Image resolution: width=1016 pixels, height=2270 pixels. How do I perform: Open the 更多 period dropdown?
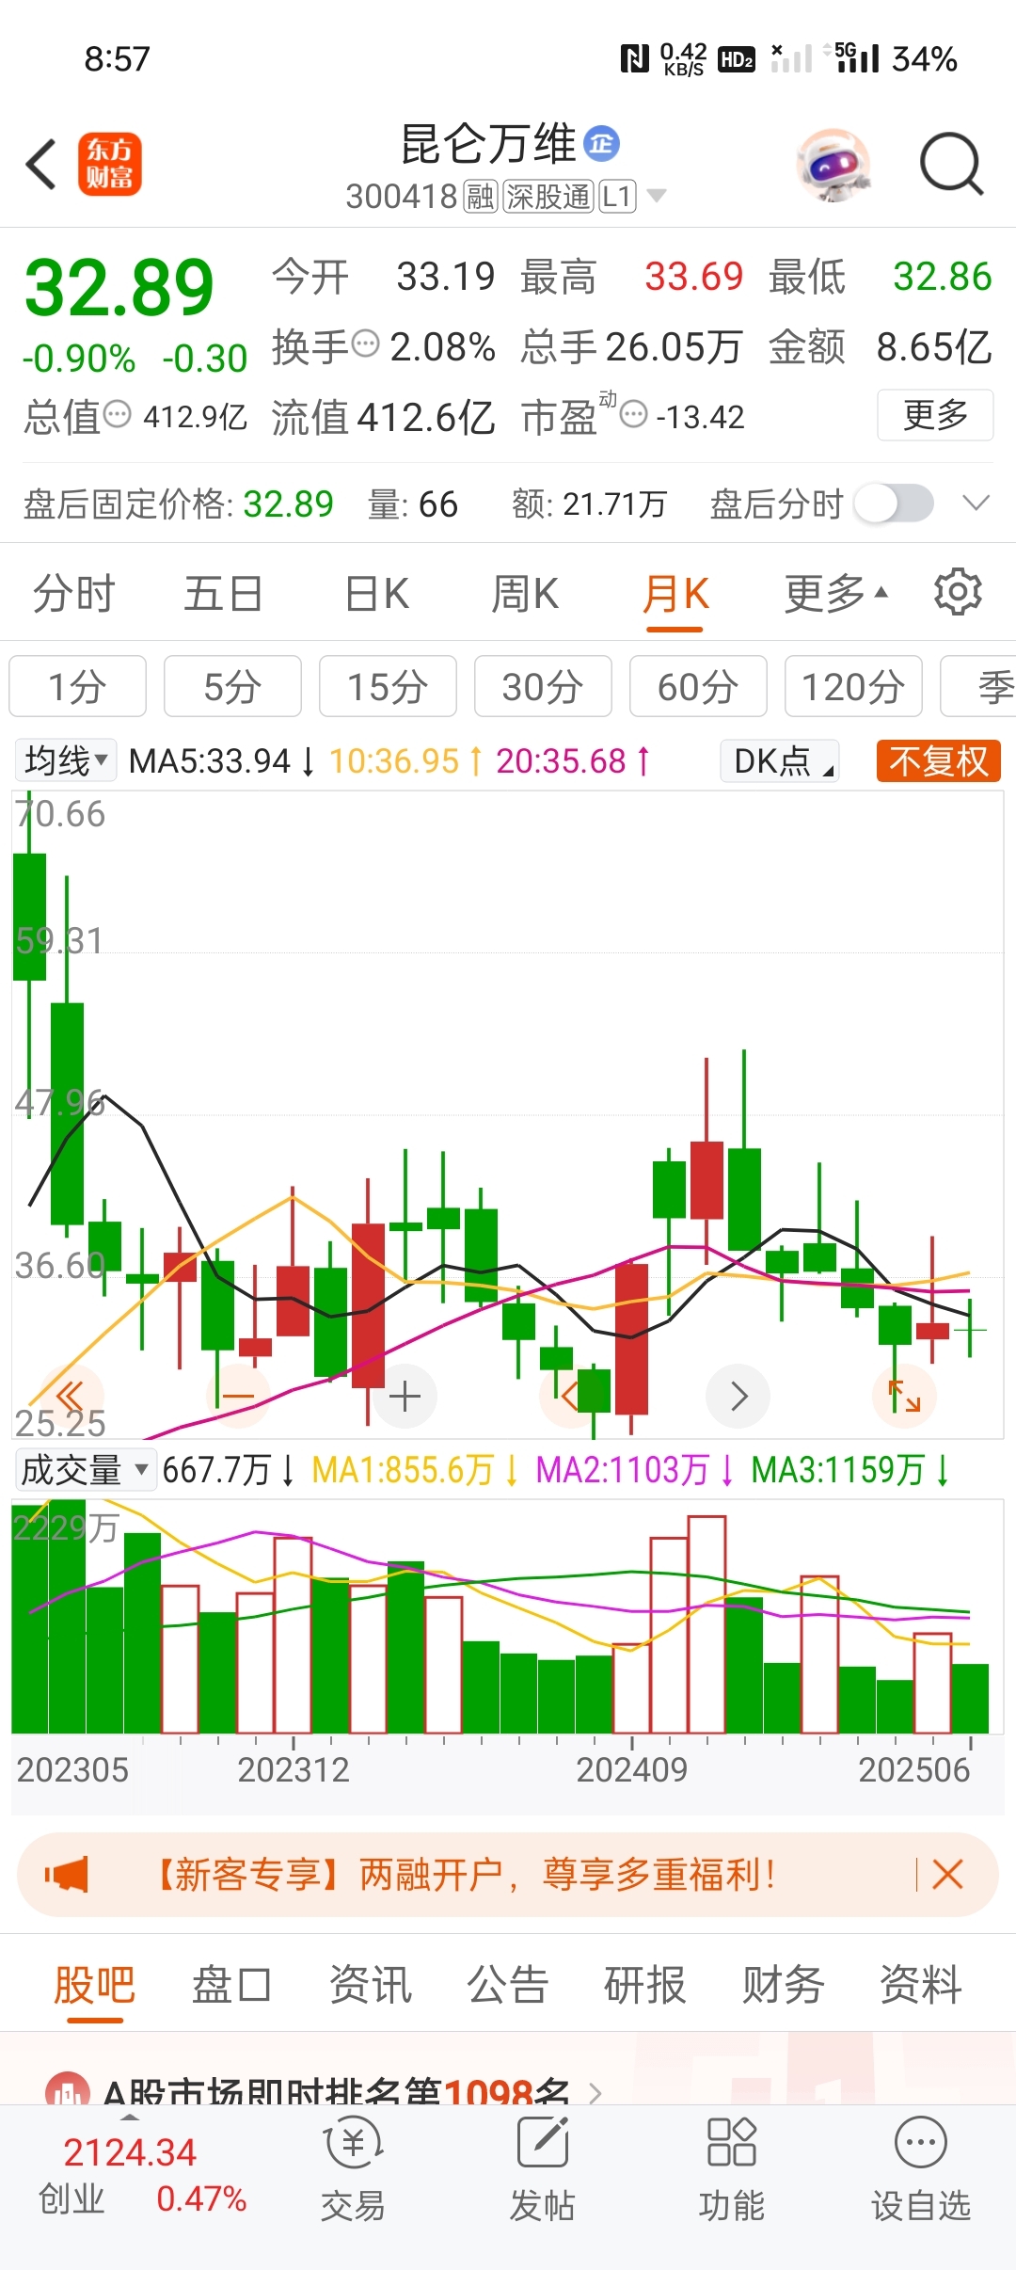836,594
